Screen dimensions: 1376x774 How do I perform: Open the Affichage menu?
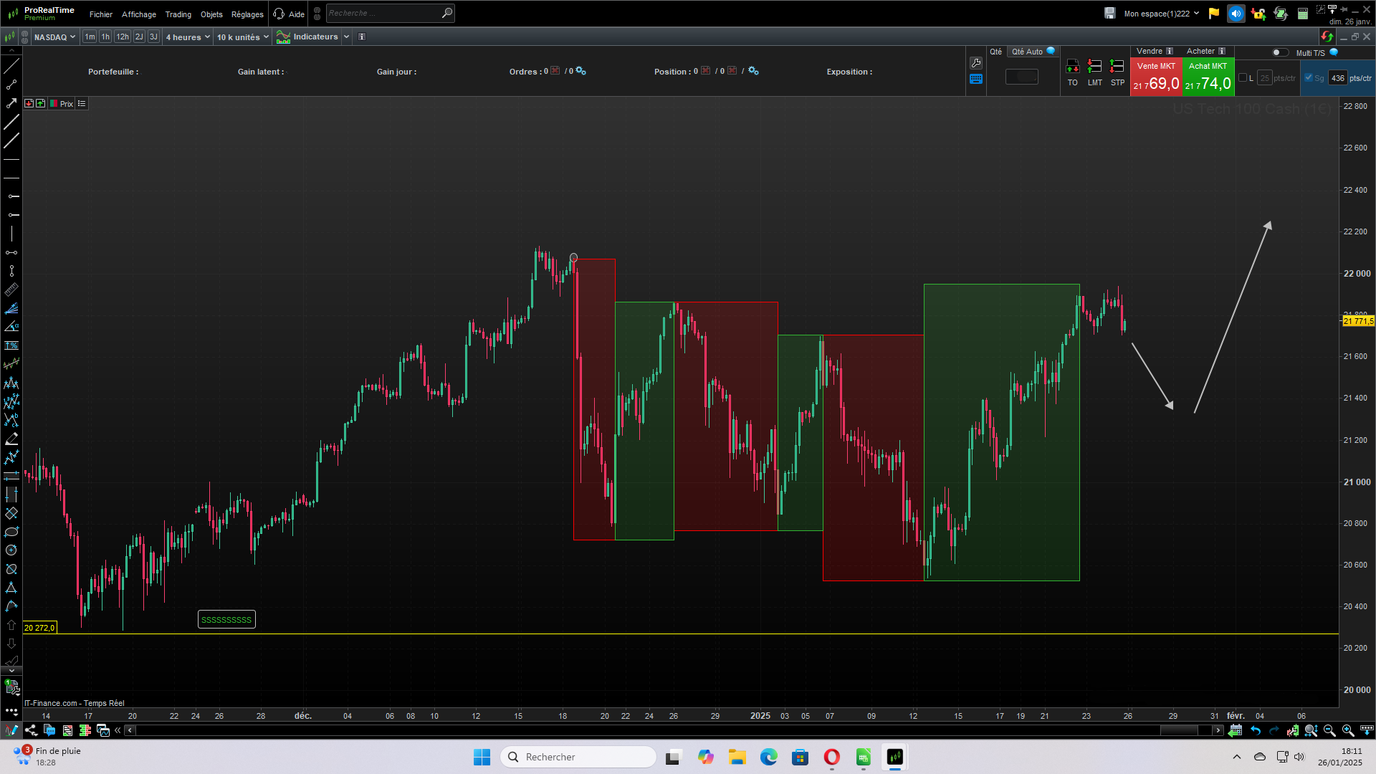point(138,14)
